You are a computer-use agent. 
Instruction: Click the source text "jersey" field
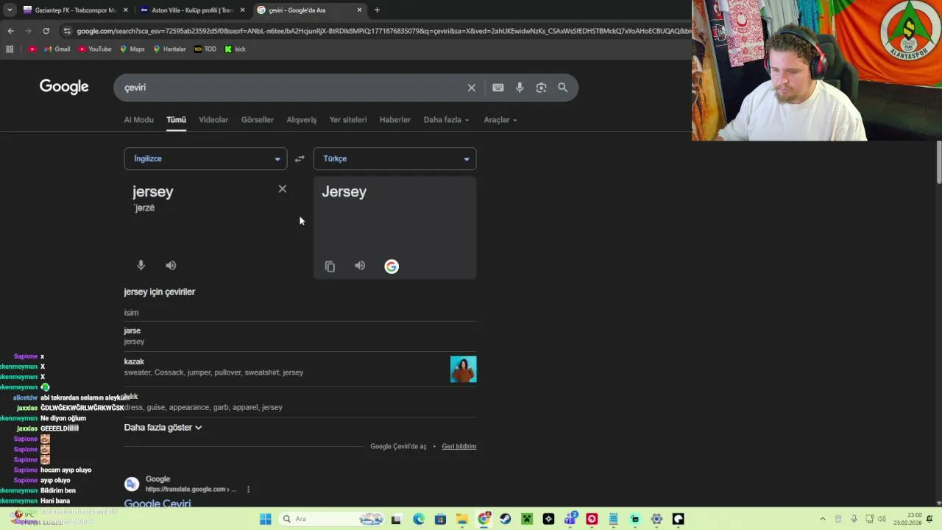(x=153, y=192)
